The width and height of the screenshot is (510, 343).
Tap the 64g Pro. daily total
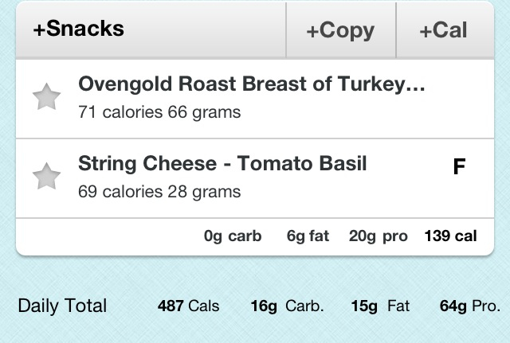pos(470,306)
